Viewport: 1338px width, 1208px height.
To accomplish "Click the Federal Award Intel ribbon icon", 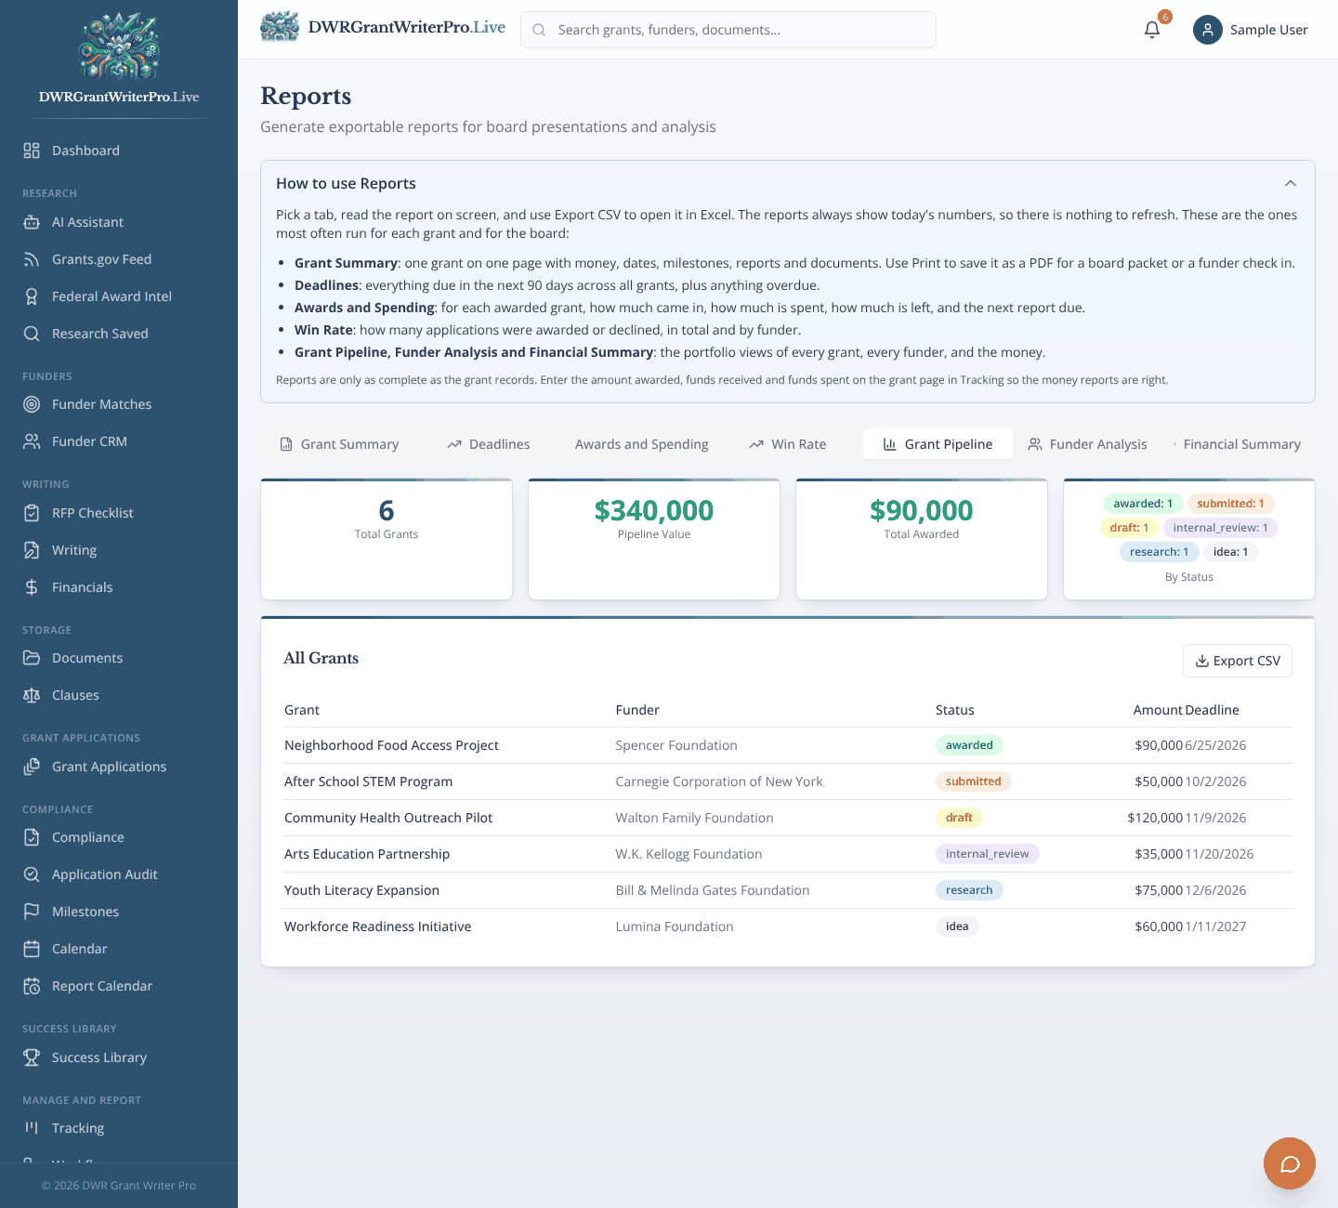I will click(x=32, y=296).
